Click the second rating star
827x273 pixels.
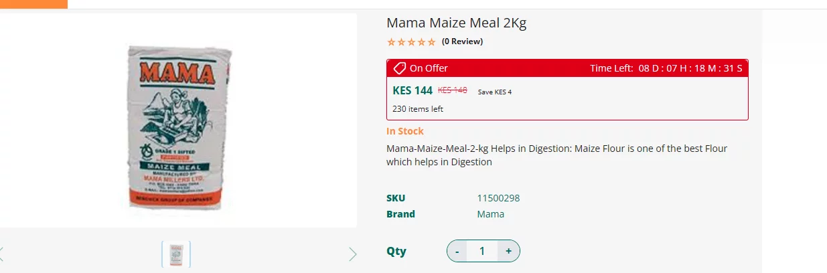401,42
